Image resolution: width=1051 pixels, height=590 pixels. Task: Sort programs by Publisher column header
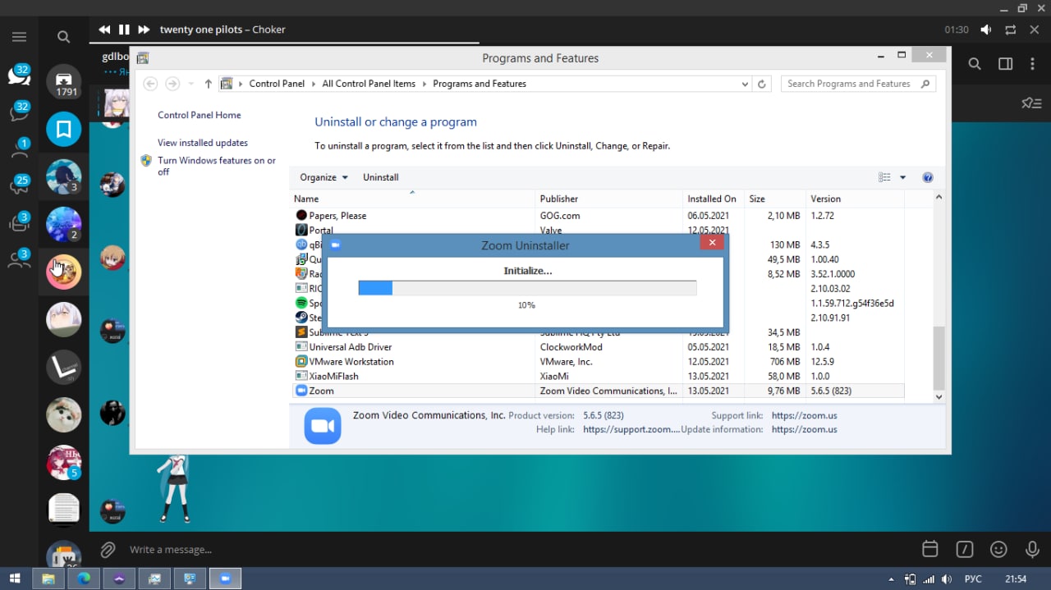[x=610, y=199]
